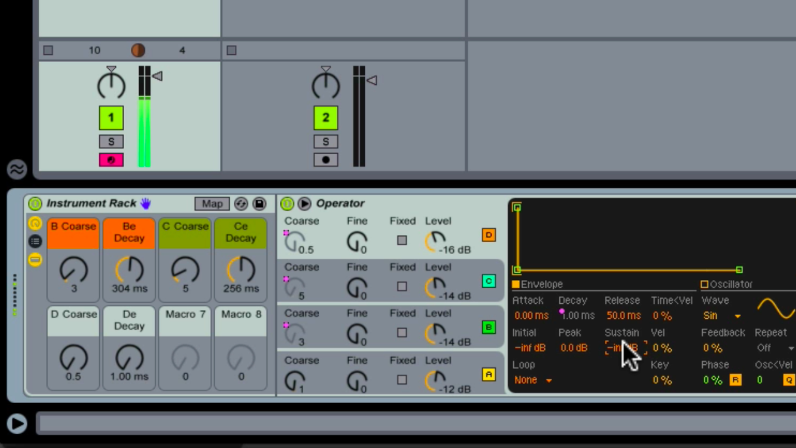Open the Repeat dropdown showing Off
The image size is (796, 448).
point(775,348)
